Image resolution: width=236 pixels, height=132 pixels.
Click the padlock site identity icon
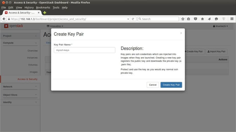coord(9,19)
